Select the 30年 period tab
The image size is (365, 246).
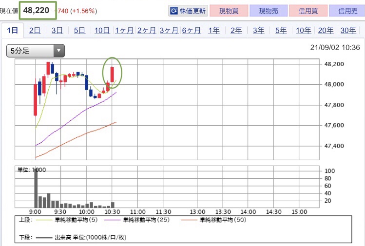pos(348,30)
